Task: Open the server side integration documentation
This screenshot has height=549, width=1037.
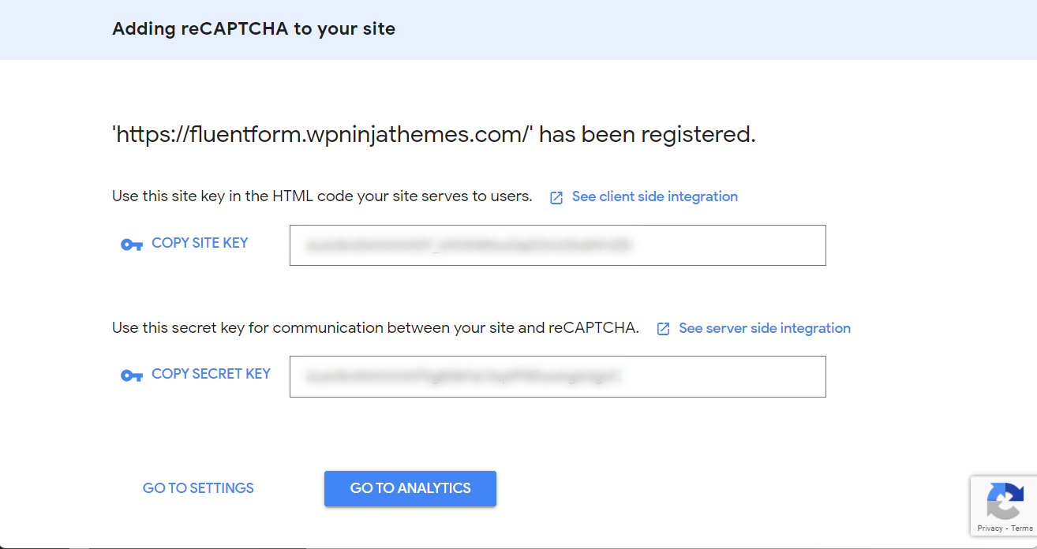Action: [x=764, y=327]
